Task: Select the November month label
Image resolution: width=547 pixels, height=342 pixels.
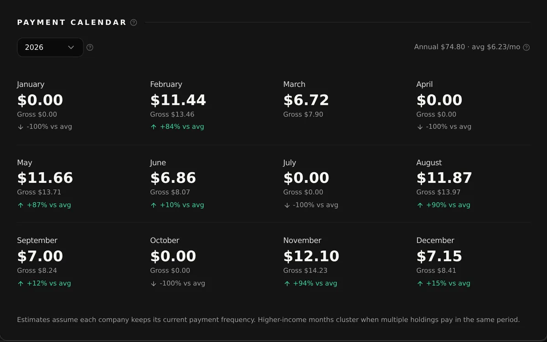Action: coord(302,240)
